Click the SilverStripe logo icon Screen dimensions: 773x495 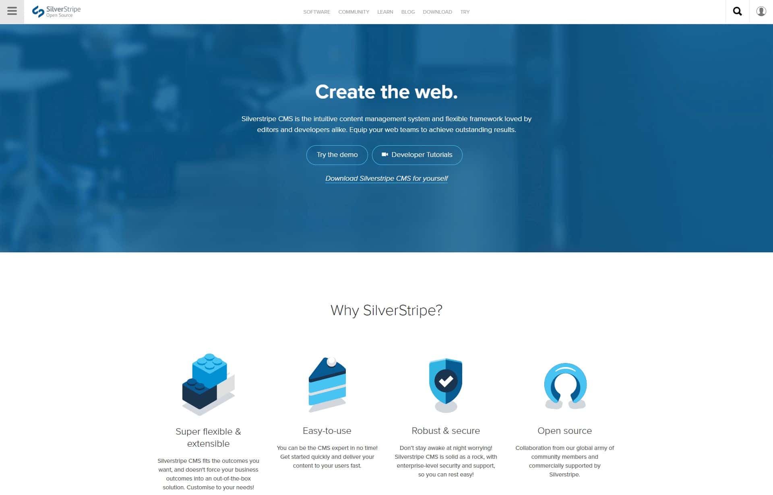point(37,11)
